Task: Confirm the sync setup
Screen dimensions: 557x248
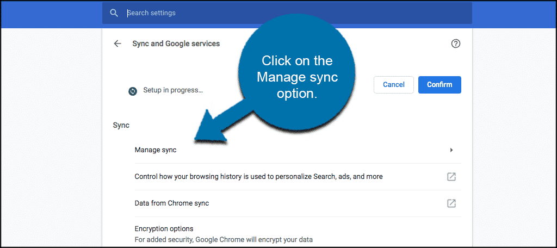Action: click(440, 84)
